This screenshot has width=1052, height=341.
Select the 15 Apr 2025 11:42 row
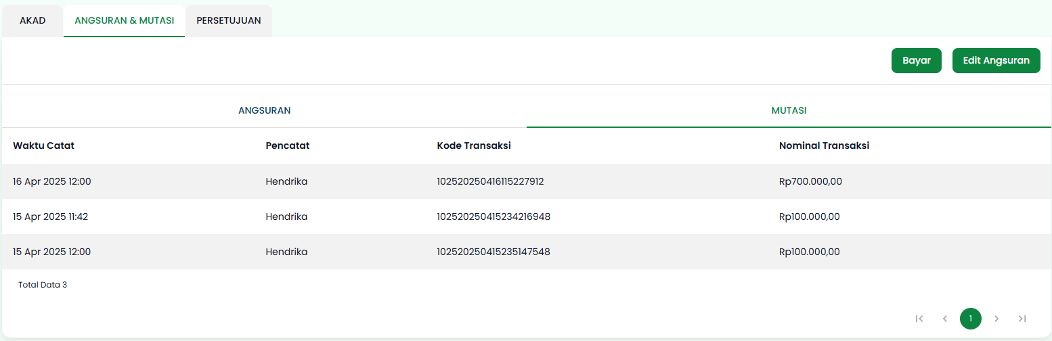coord(50,217)
